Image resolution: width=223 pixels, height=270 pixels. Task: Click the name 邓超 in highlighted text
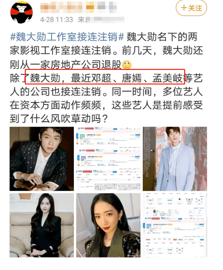[101, 78]
